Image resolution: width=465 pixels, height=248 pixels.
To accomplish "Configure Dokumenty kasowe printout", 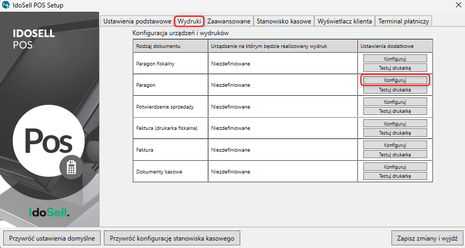I will [395, 167].
